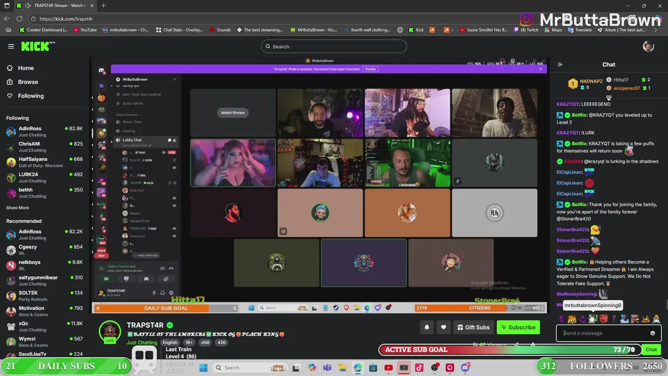Open xQc recommended channel
Image resolution: width=668 pixels, height=376 pixels.
pos(44,326)
